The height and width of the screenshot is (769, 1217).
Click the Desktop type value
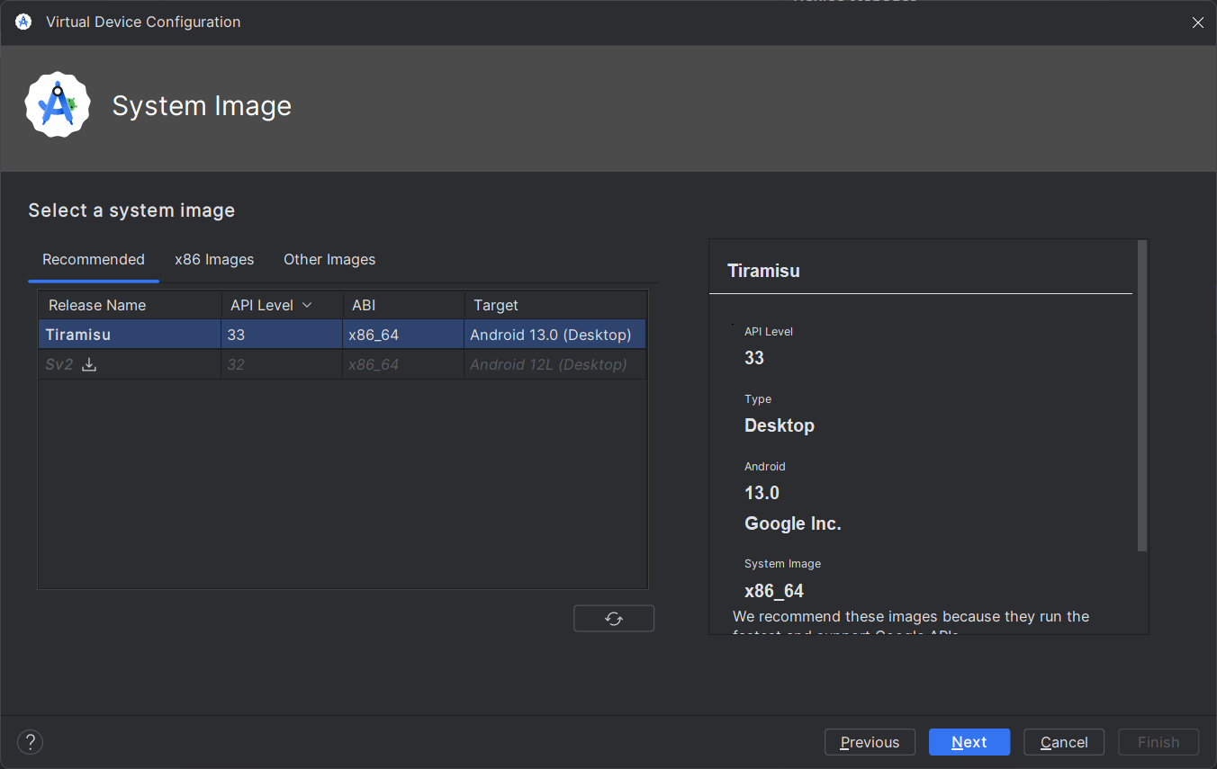[780, 425]
